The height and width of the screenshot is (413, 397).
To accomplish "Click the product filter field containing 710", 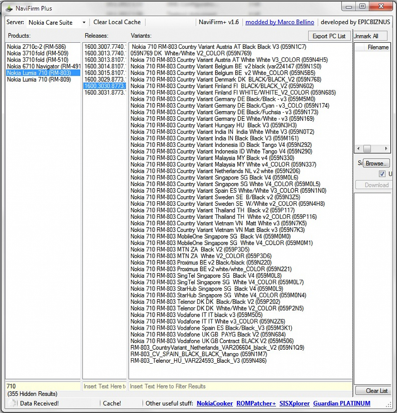I will click(43, 386).
